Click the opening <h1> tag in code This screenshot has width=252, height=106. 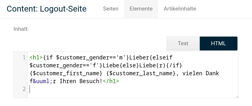36,57
